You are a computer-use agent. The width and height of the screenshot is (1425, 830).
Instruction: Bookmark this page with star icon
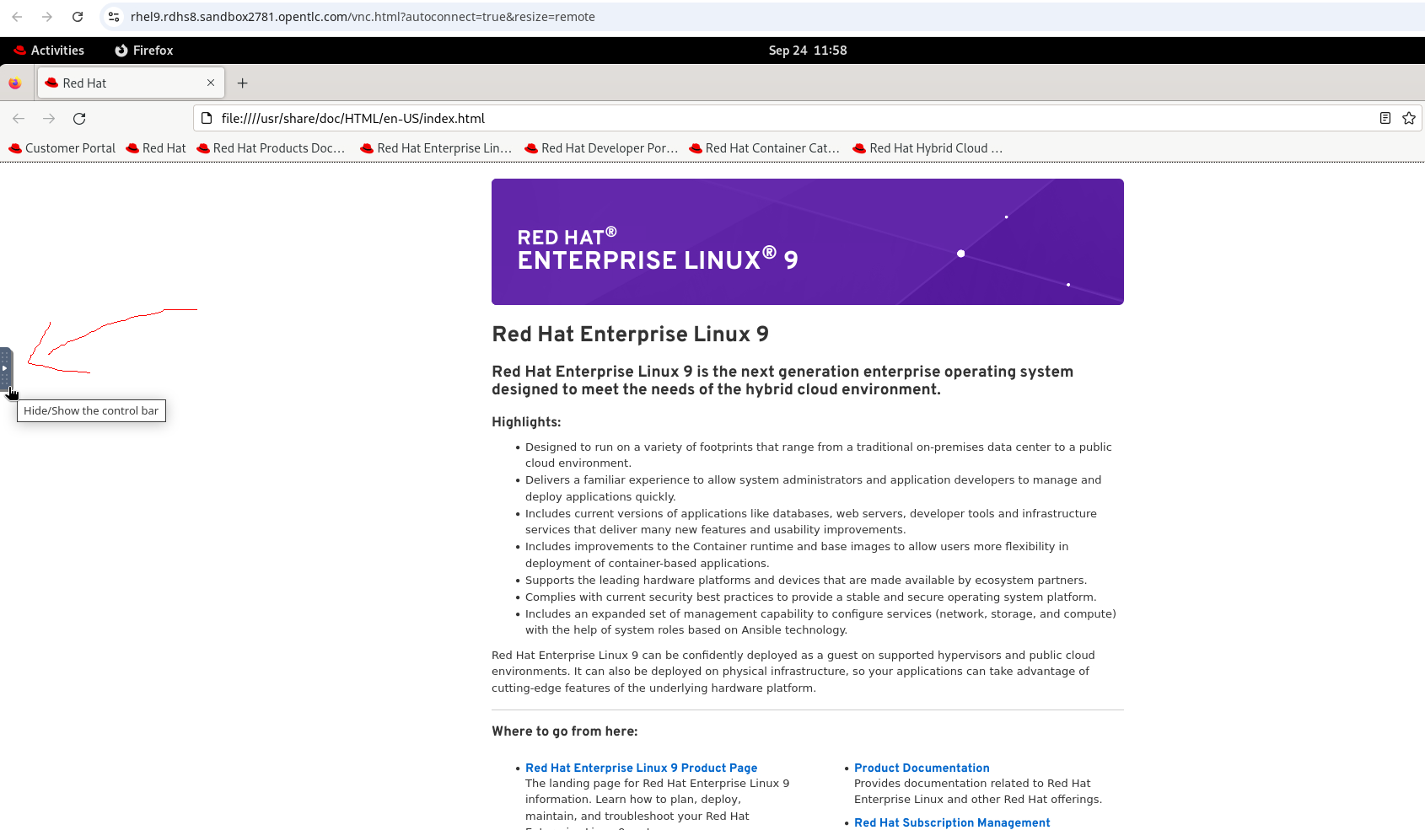(1408, 119)
